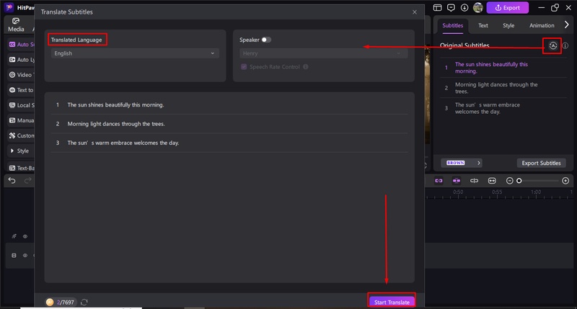The width and height of the screenshot is (577, 309).
Task: Switch to the Animation tab
Action: point(542,25)
